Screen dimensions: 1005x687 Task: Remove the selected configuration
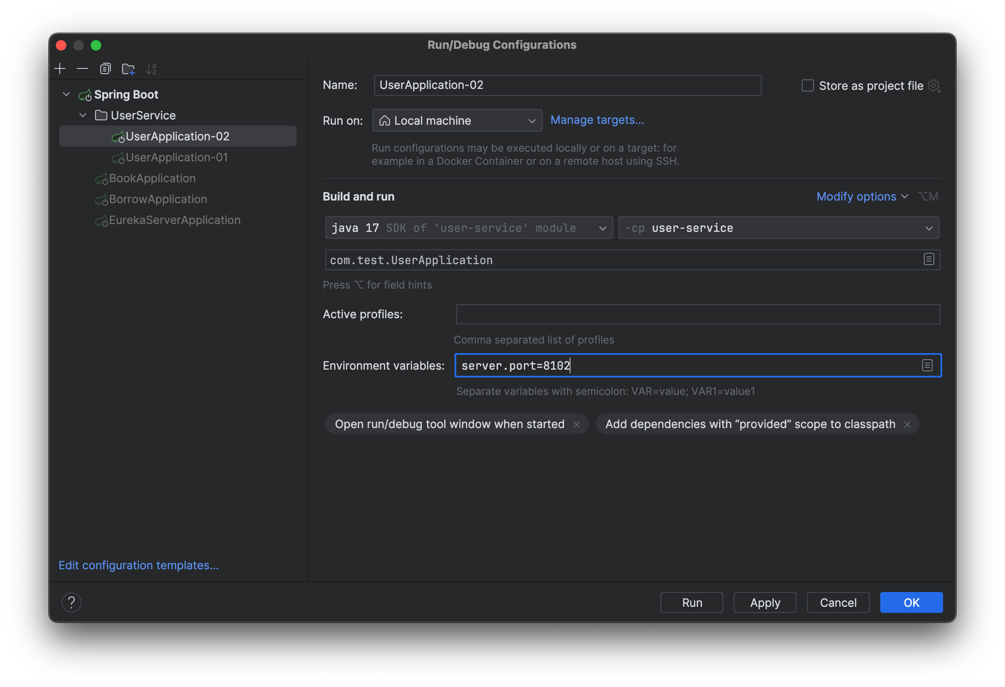coord(82,68)
